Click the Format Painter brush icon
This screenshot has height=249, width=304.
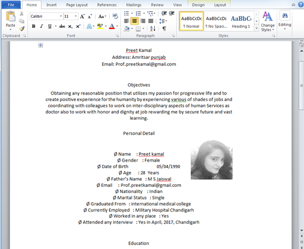[22, 29]
